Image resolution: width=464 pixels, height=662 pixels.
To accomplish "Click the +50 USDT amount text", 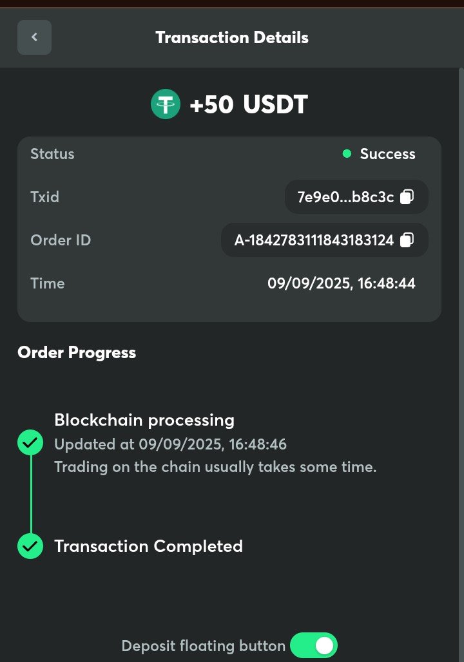I will click(x=249, y=104).
